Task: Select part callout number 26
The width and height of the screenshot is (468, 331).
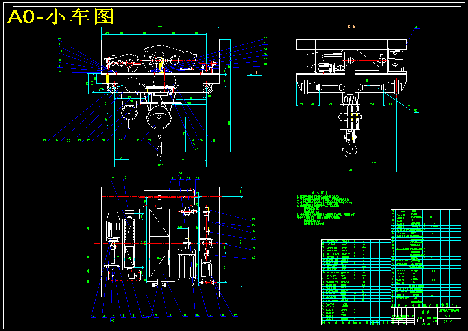Action: (57, 140)
